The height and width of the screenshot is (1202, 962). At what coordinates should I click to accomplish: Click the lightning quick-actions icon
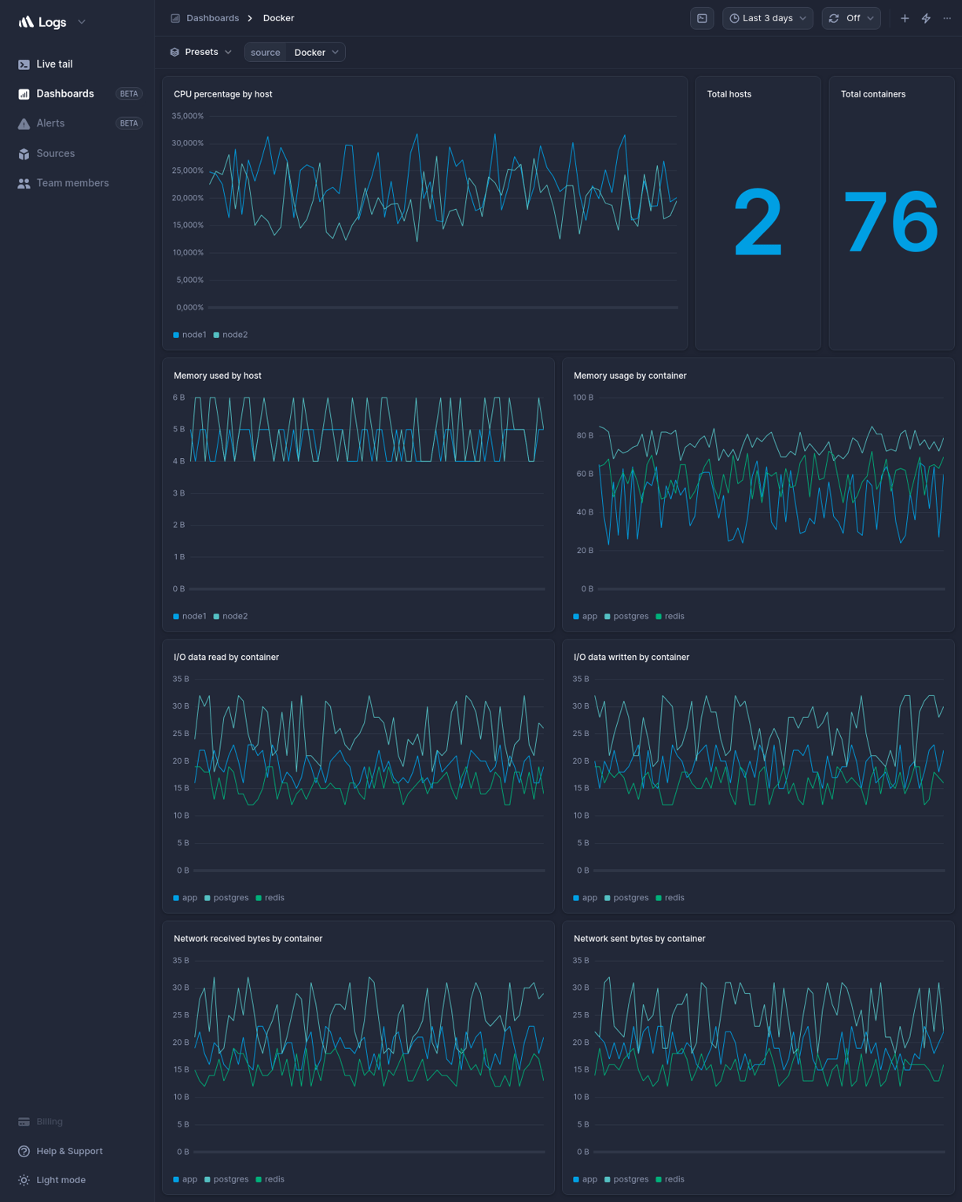tap(925, 17)
